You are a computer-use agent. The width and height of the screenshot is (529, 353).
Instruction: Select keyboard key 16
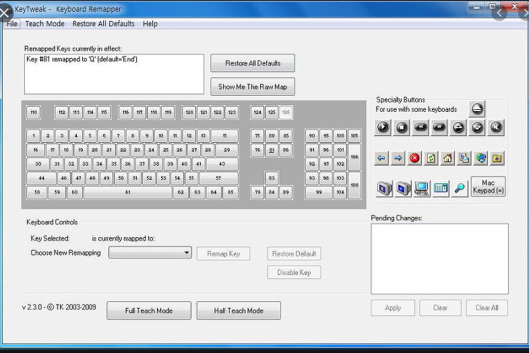pyautogui.click(x=36, y=150)
